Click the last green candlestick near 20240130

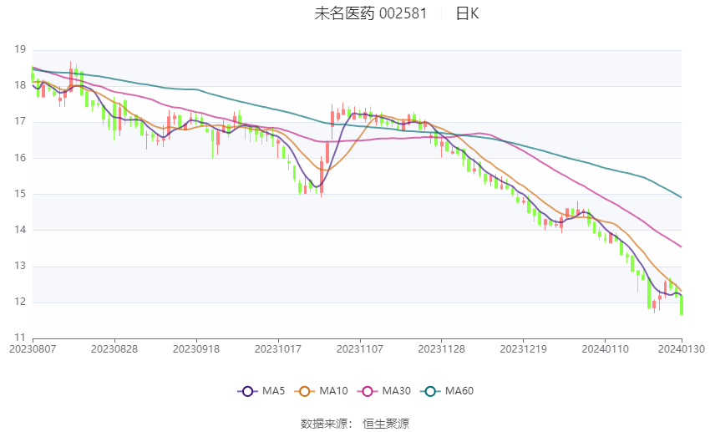(x=682, y=305)
